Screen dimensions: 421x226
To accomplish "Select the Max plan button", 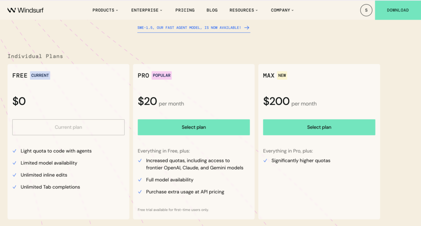I will tap(319, 127).
